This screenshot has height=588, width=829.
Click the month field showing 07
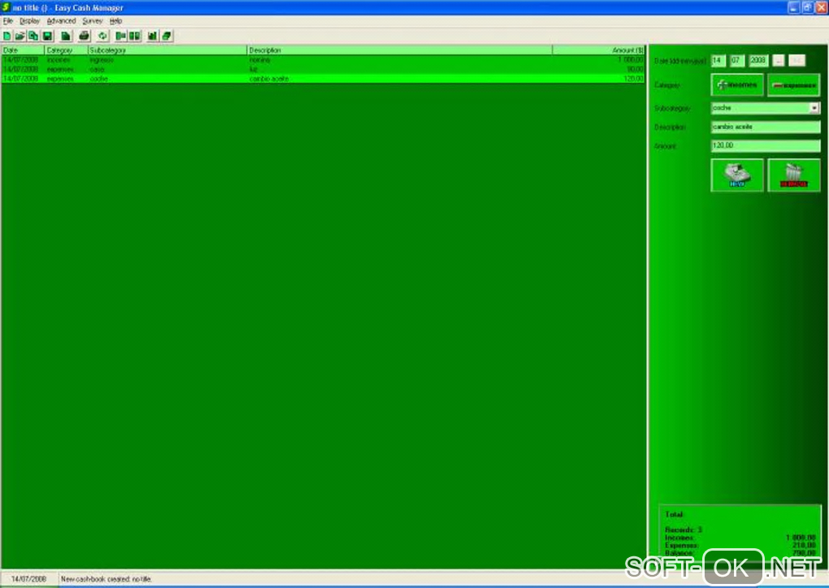(737, 60)
